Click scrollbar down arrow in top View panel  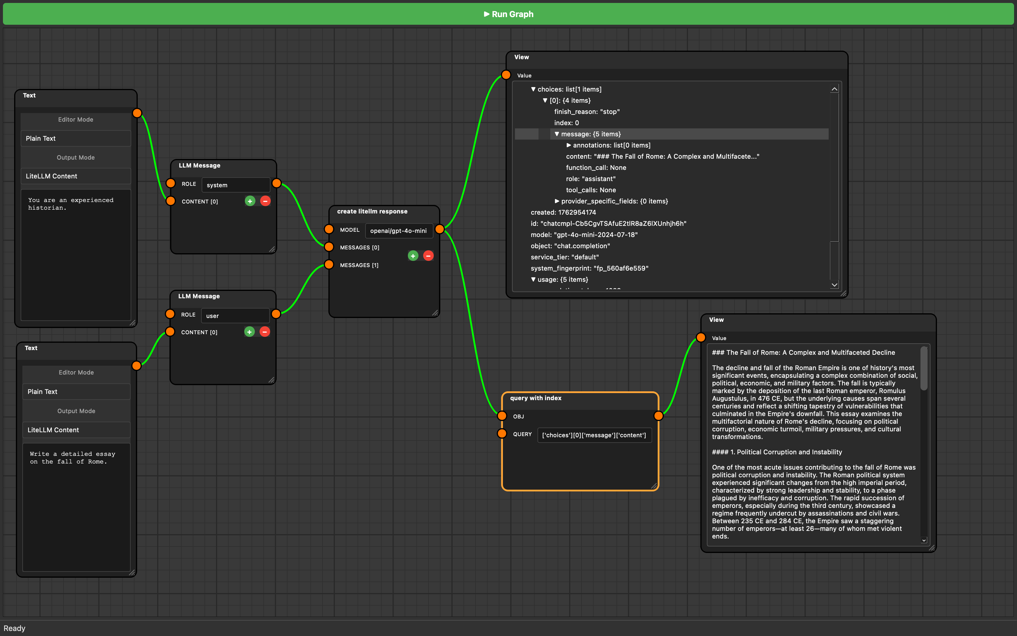click(x=835, y=285)
